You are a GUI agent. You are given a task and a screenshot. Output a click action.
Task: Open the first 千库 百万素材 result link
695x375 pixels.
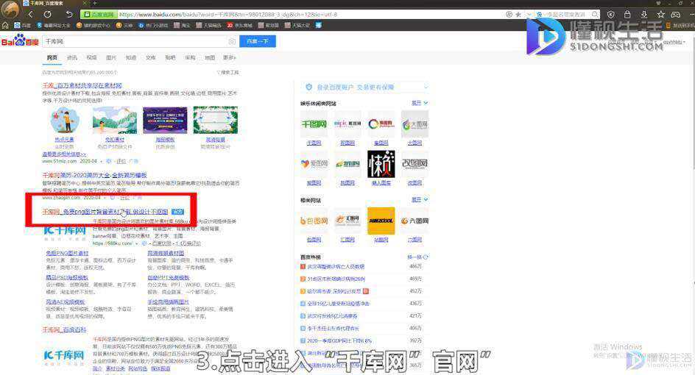[x=82, y=85]
